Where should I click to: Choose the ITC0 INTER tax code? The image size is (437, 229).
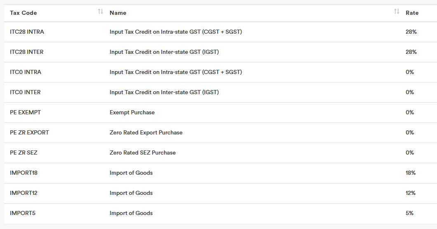point(25,92)
